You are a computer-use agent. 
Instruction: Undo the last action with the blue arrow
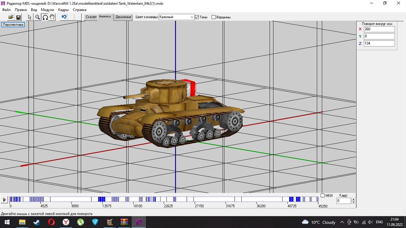64,17
